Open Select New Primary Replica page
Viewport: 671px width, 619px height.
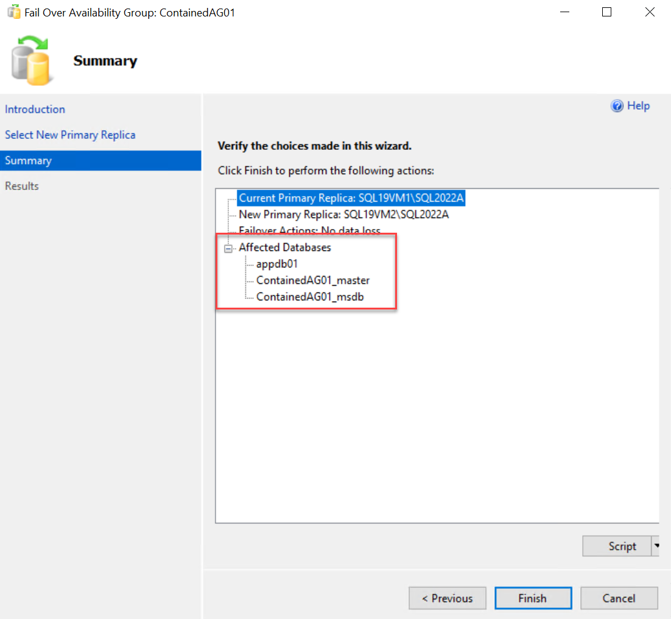[x=70, y=135]
